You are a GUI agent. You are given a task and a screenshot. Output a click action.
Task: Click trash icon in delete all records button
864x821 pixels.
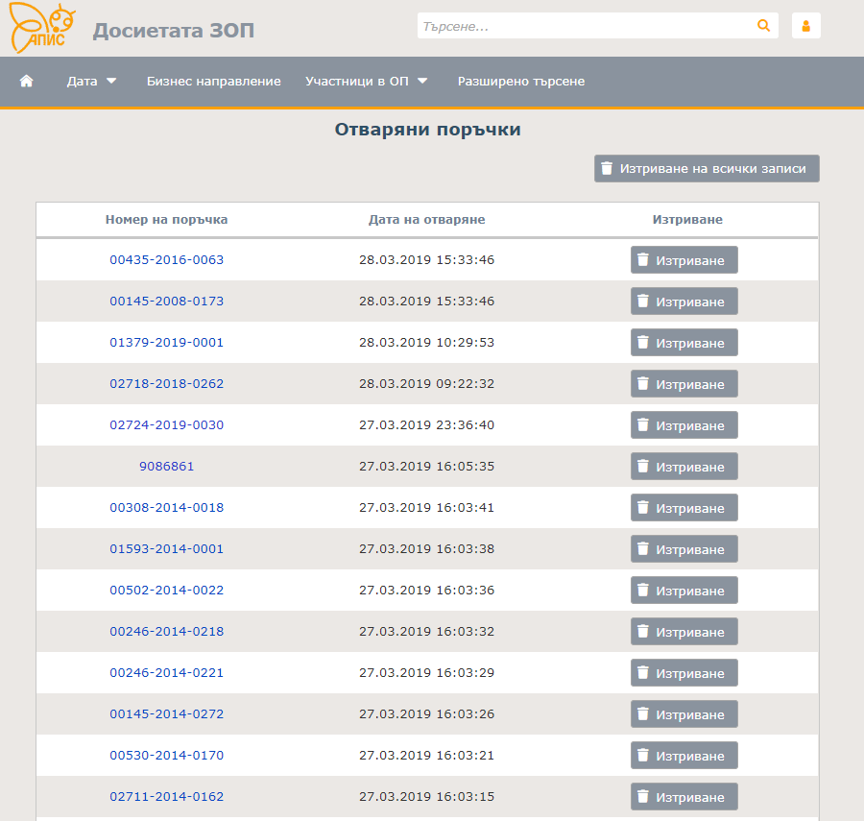607,169
